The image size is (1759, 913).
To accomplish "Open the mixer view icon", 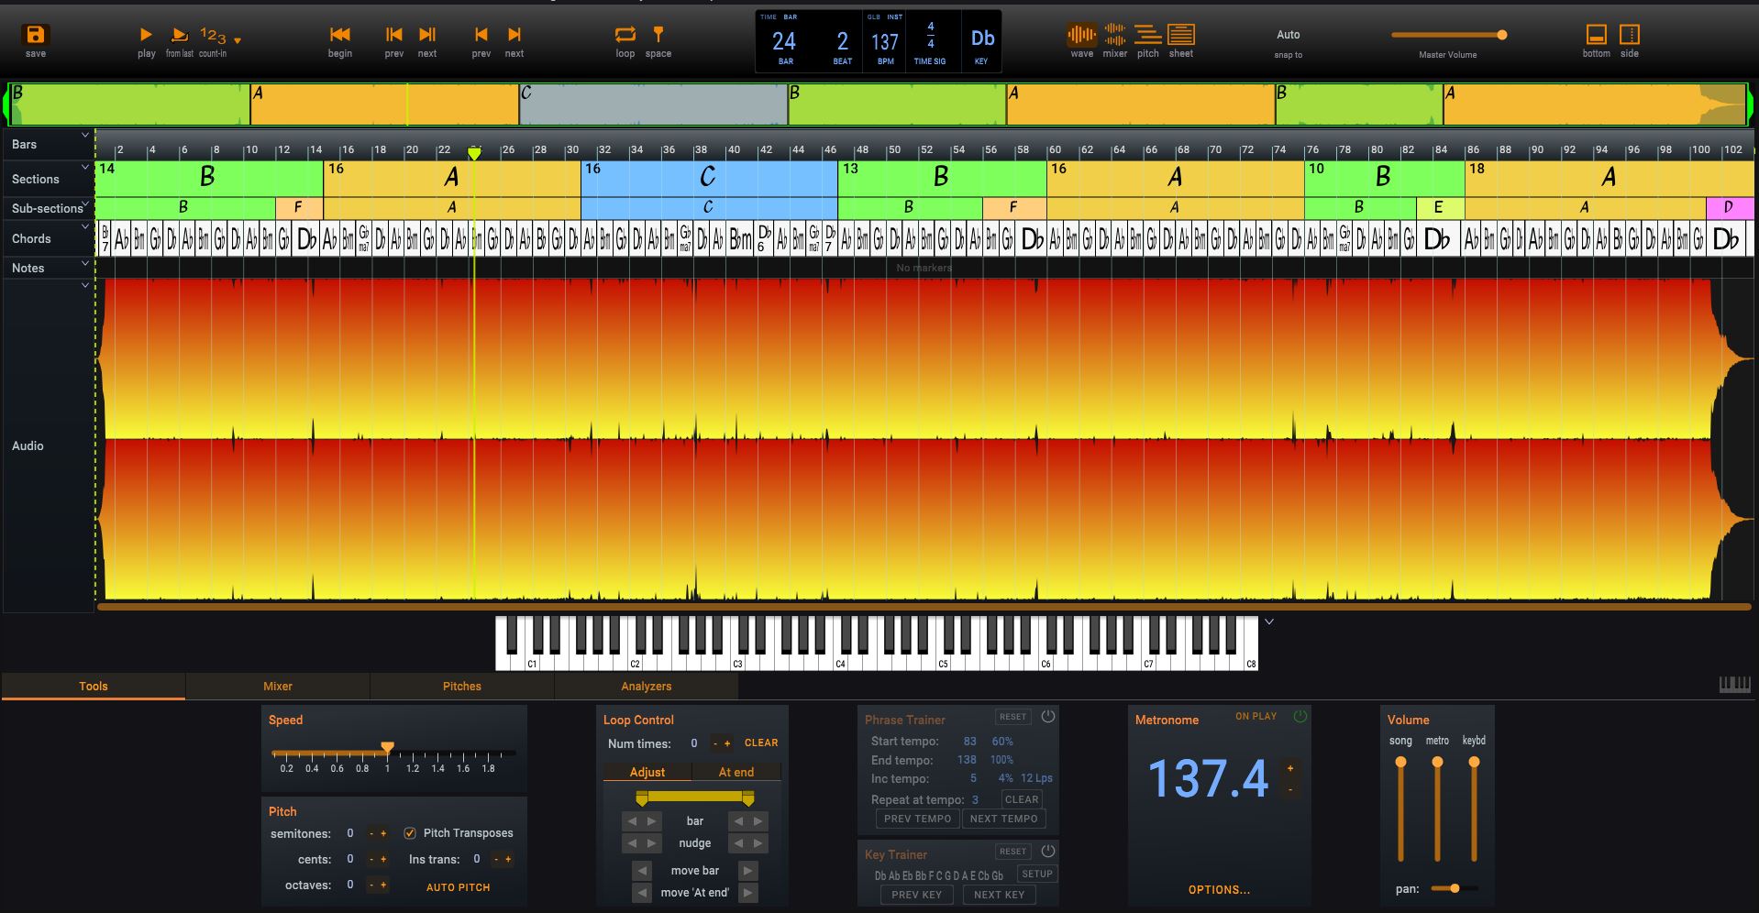I will point(1114,35).
